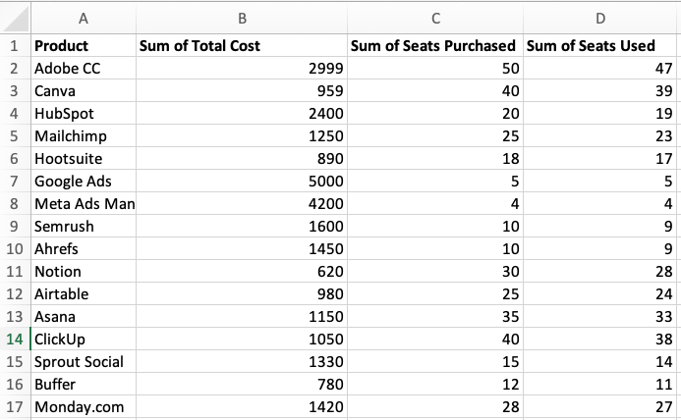The image size is (681, 420).
Task: Select the column D header
Action: point(601,17)
